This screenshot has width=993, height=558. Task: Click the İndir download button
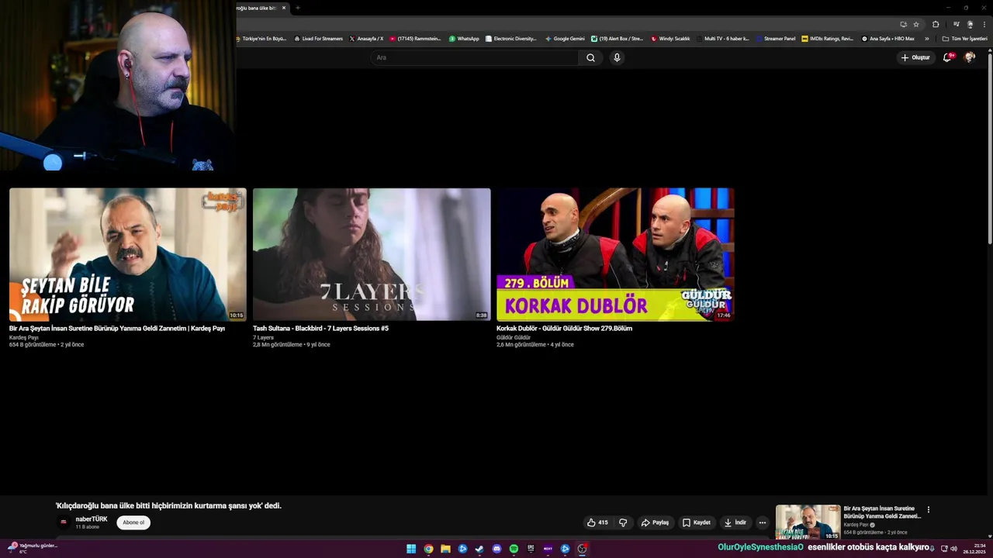[735, 522]
